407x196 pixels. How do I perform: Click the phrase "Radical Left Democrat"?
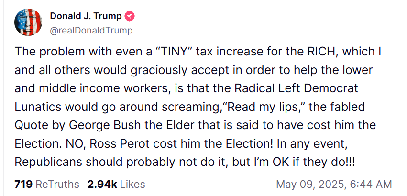pos(297,88)
